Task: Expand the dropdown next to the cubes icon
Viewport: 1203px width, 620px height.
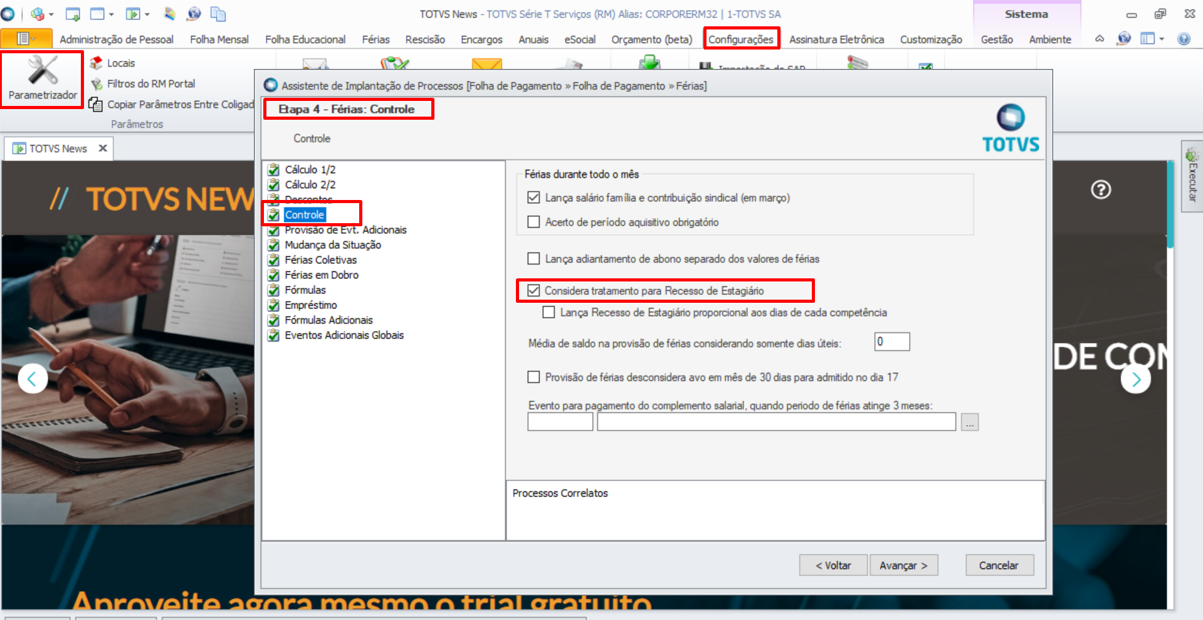Action: (x=51, y=14)
